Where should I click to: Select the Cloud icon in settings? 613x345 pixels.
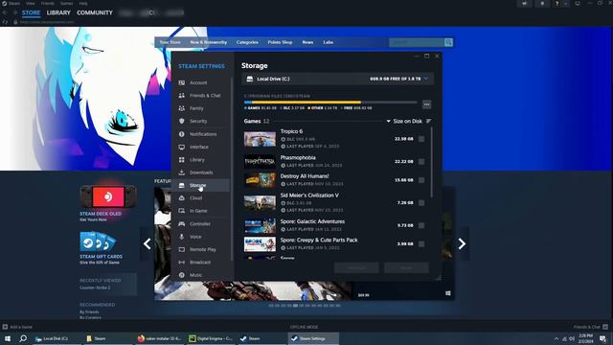point(182,198)
